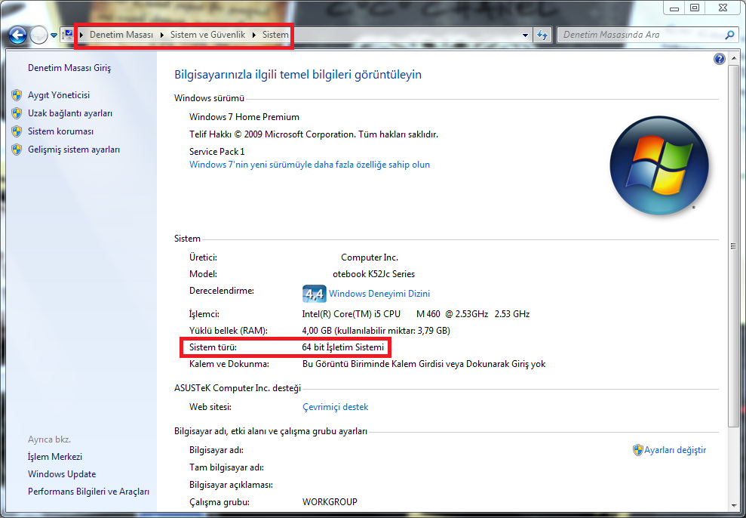Image resolution: width=746 pixels, height=518 pixels.
Task: Click the Windows logo image
Action: click(659, 165)
